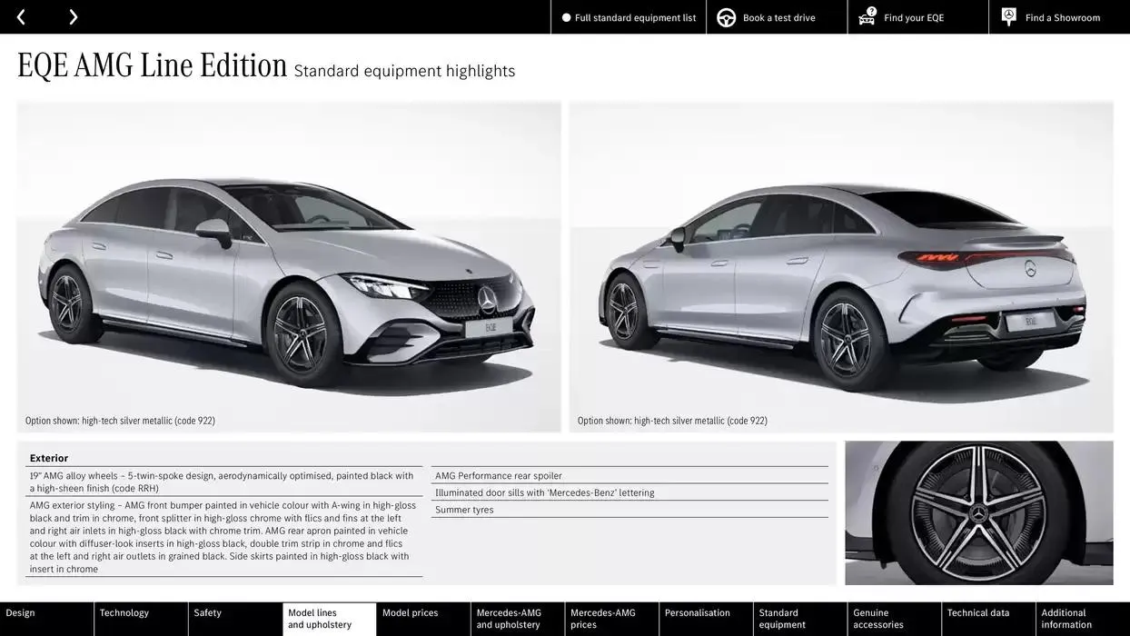Click the Full standard equipment list bullet
This screenshot has height=636, width=1130.
[x=567, y=17]
